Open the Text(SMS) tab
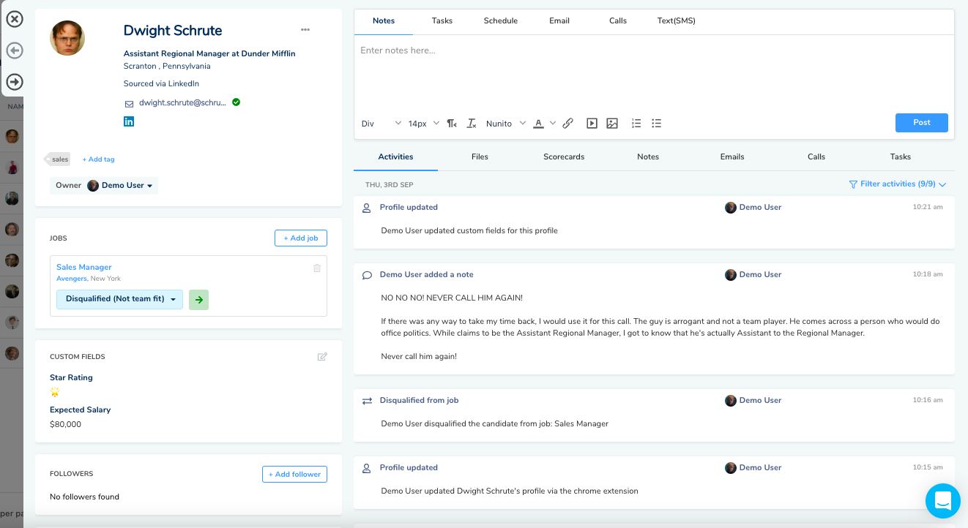Image resolution: width=968 pixels, height=528 pixels. point(675,20)
